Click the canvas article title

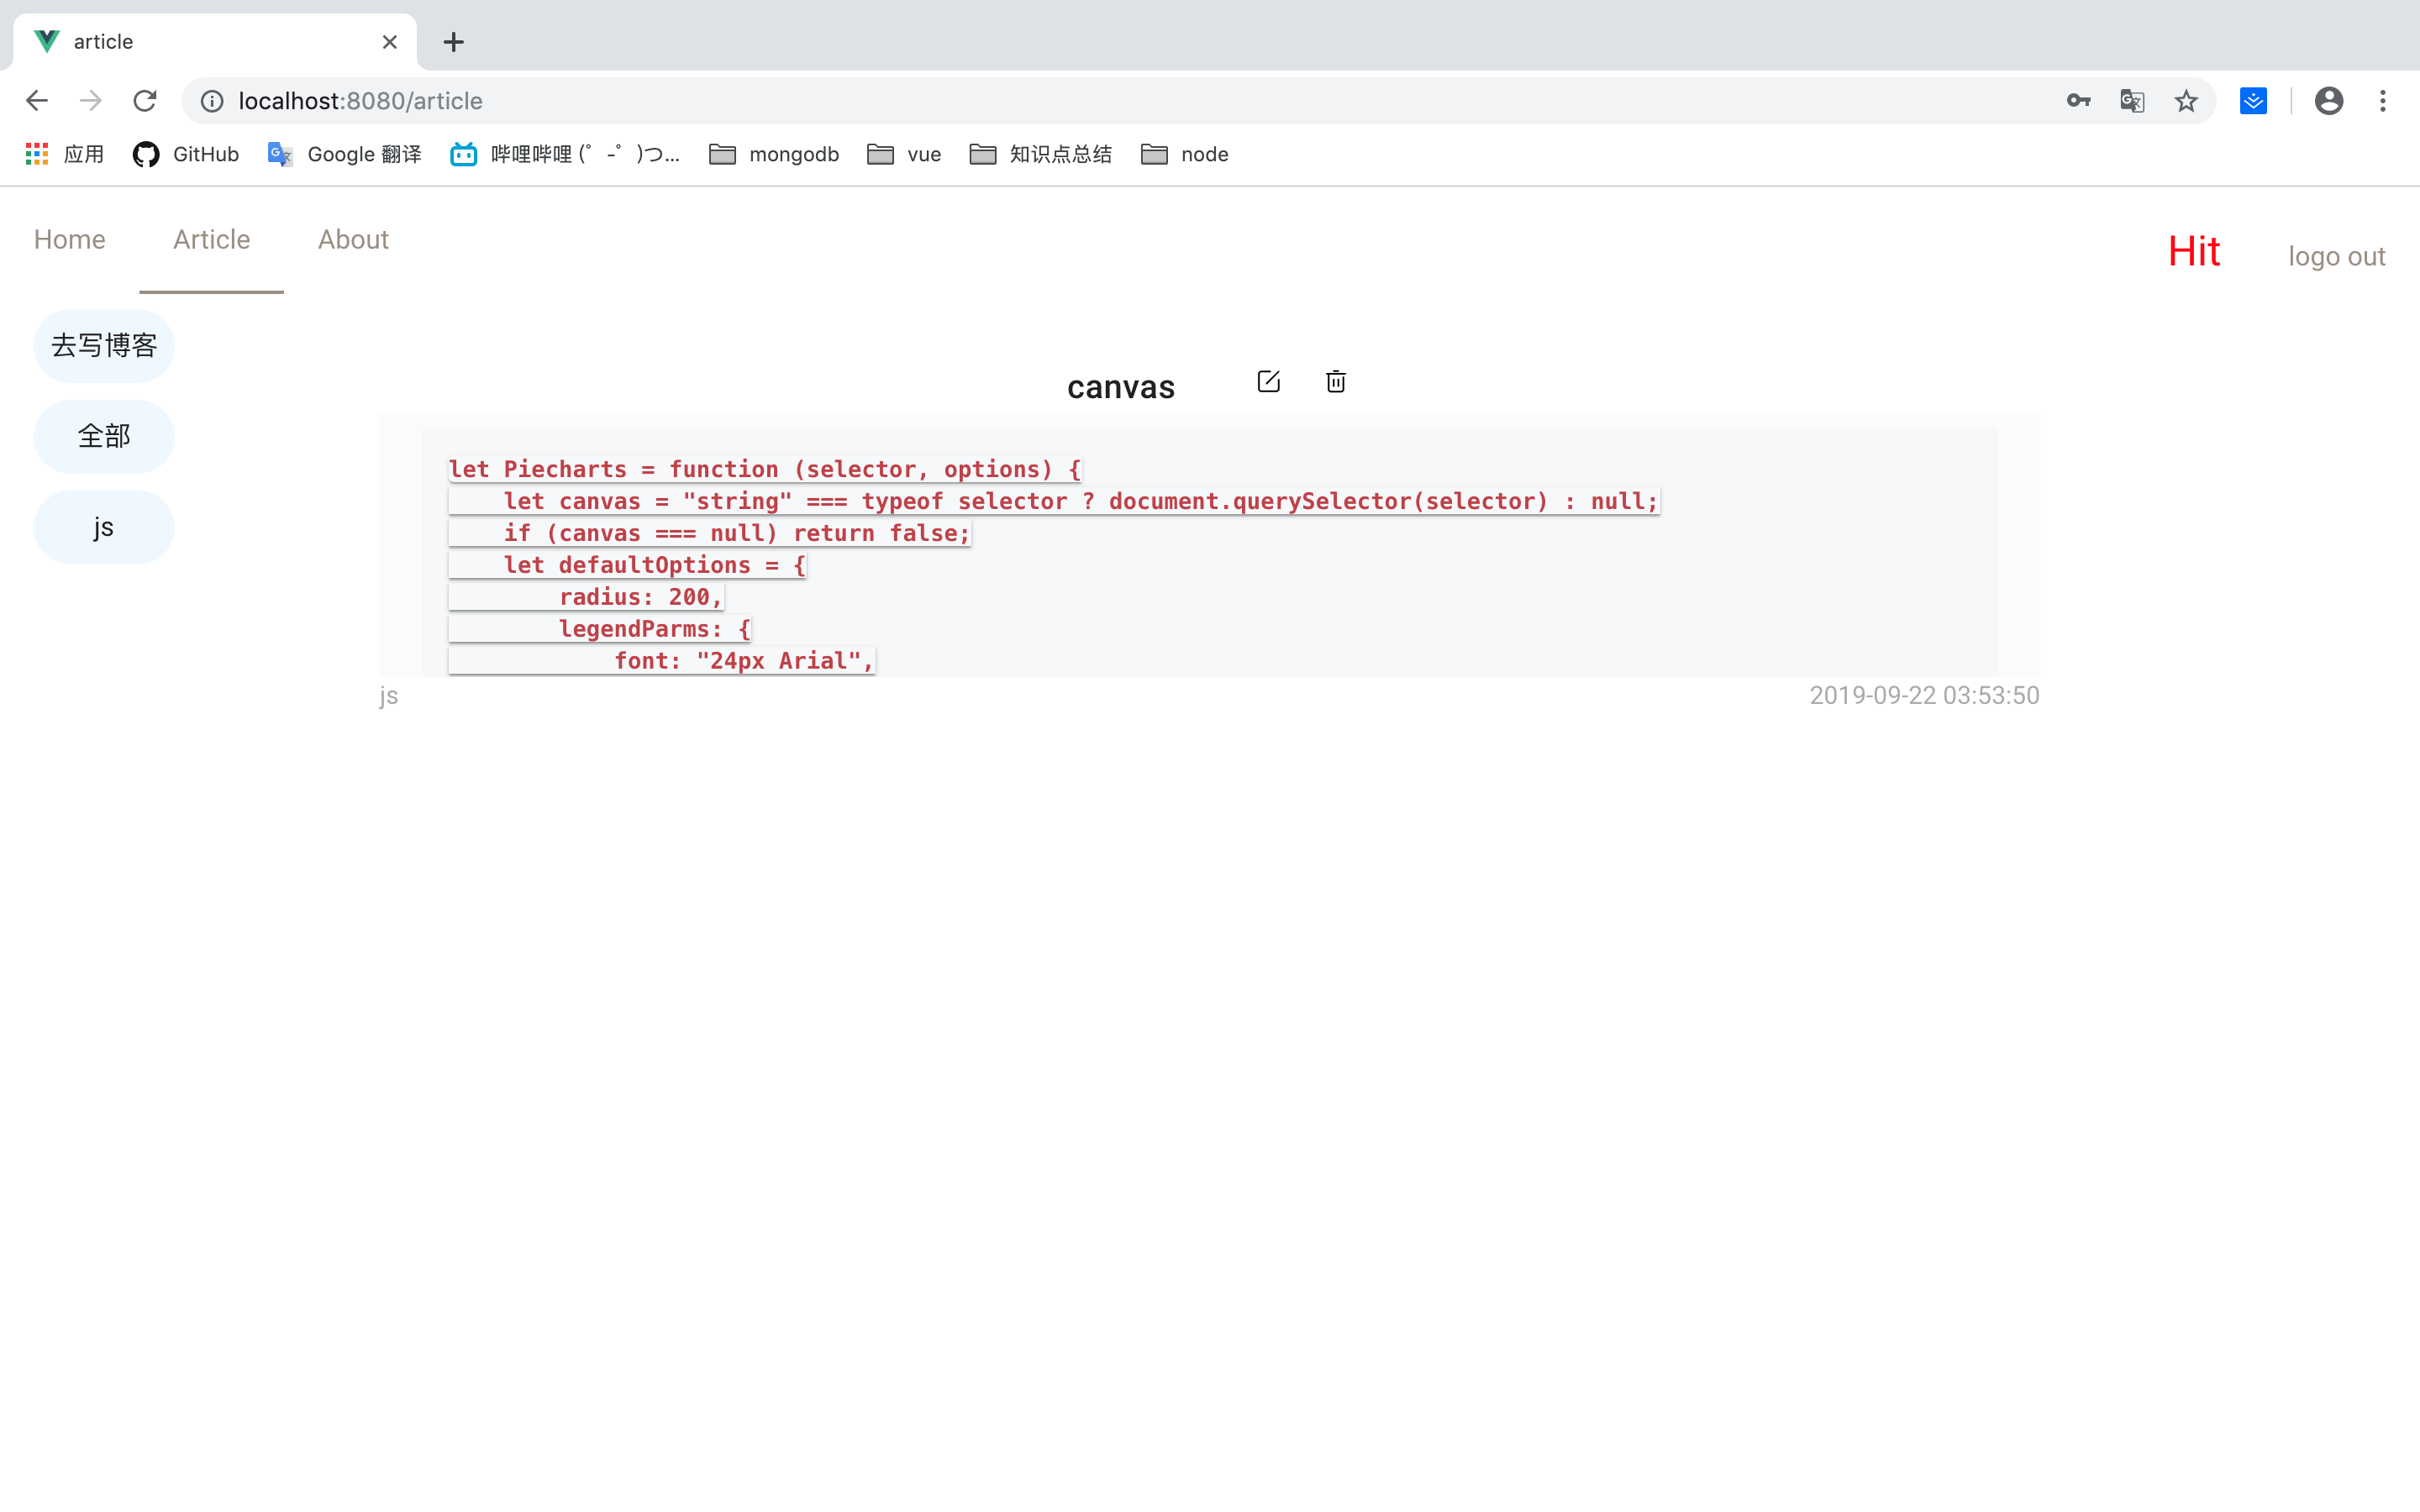coord(1121,387)
